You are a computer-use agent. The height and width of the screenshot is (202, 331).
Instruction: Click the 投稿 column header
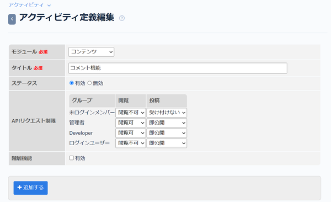click(167, 100)
